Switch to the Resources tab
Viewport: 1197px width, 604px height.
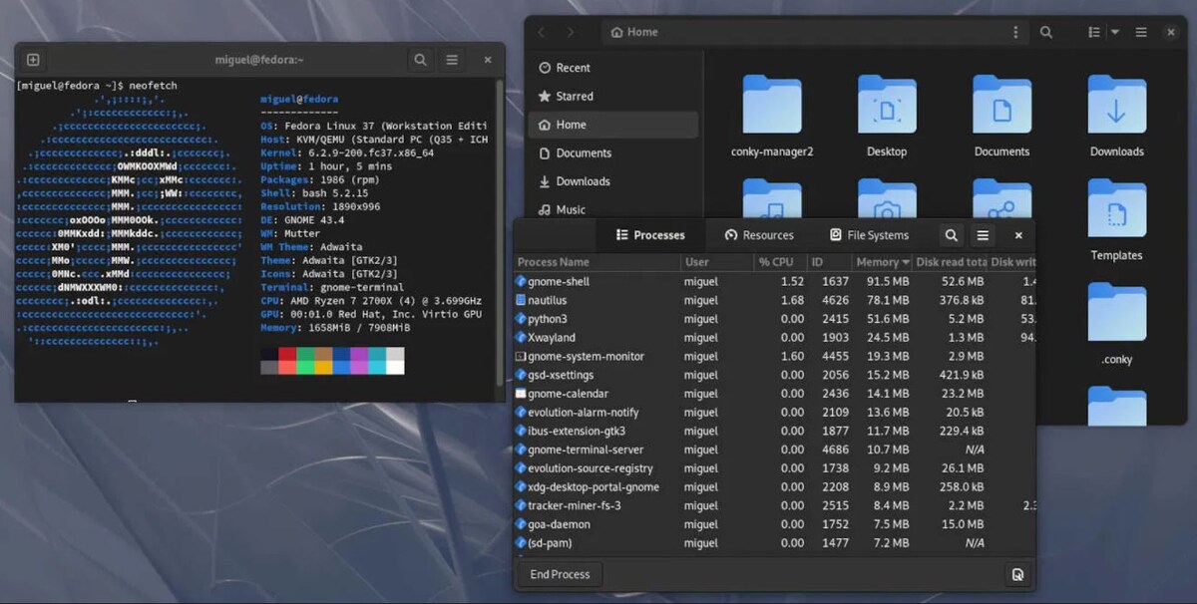759,235
